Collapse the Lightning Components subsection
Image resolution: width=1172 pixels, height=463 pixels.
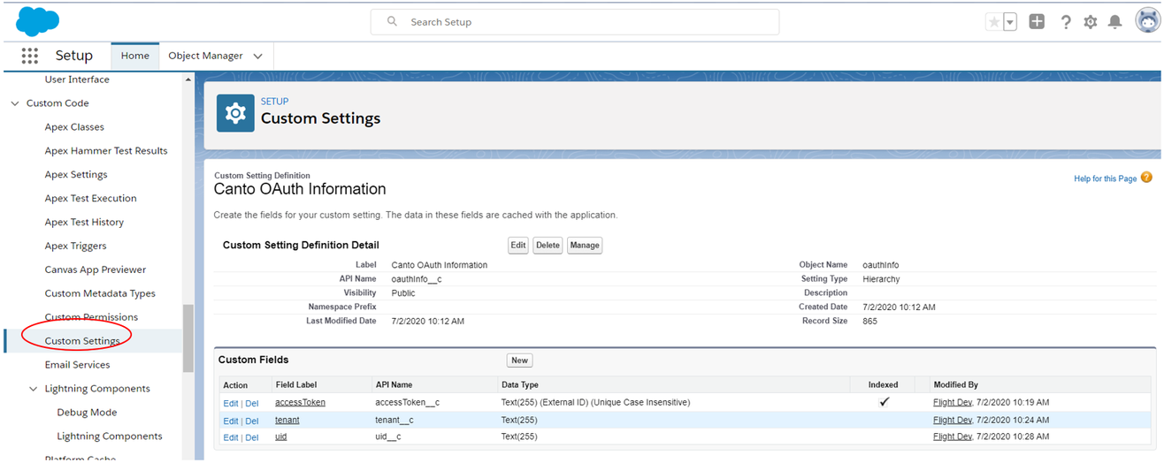(x=33, y=389)
